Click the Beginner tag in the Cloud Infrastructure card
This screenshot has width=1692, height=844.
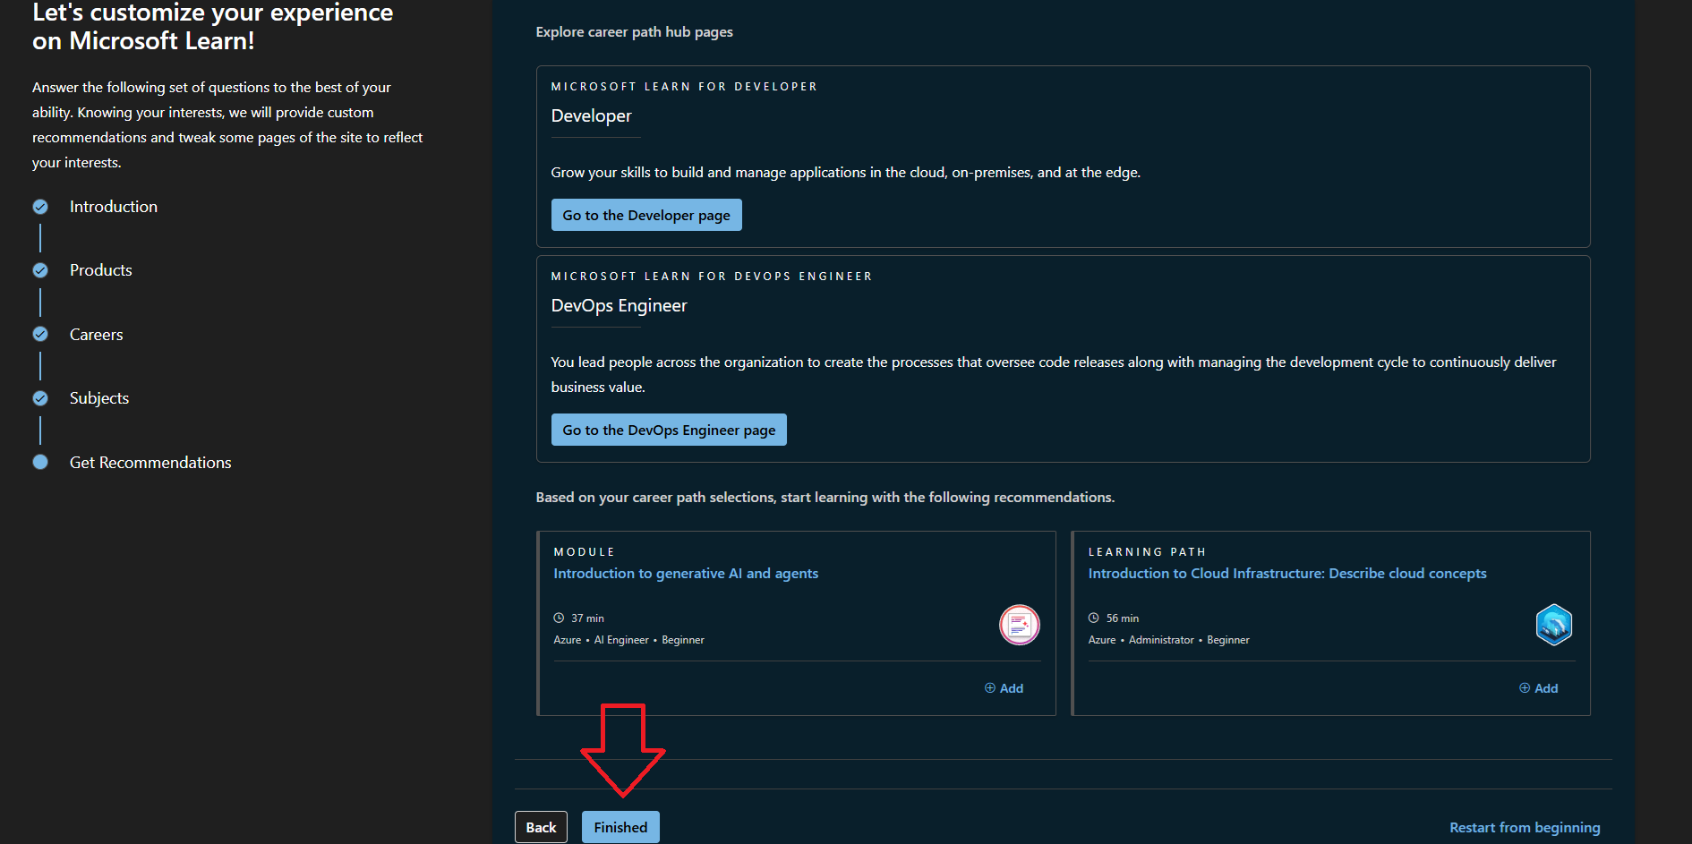pyautogui.click(x=1228, y=640)
